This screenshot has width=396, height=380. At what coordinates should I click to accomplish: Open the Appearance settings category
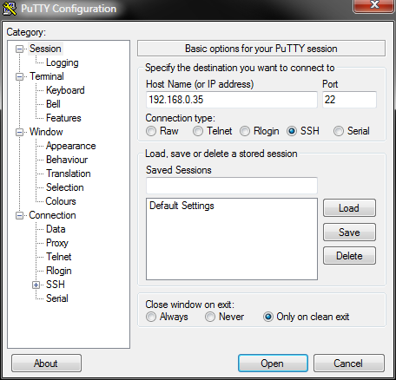[x=70, y=146]
